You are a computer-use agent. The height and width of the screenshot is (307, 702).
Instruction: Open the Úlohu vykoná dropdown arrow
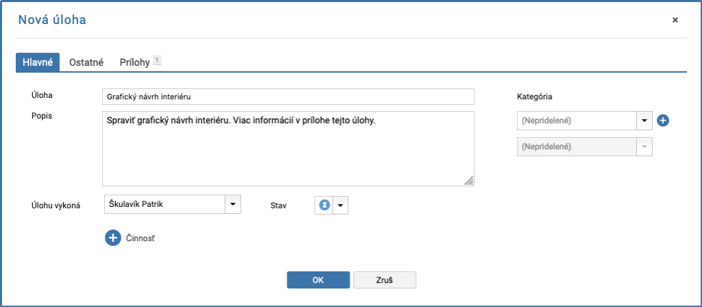pos(232,204)
